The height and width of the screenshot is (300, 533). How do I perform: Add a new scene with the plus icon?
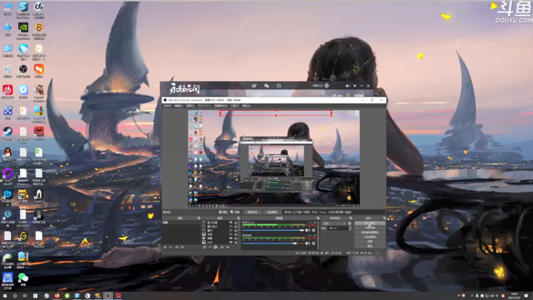pos(165,247)
